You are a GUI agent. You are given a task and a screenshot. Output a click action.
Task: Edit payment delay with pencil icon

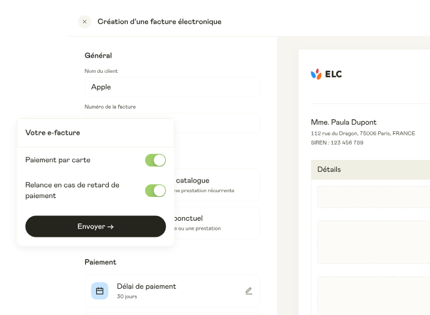[x=248, y=291]
